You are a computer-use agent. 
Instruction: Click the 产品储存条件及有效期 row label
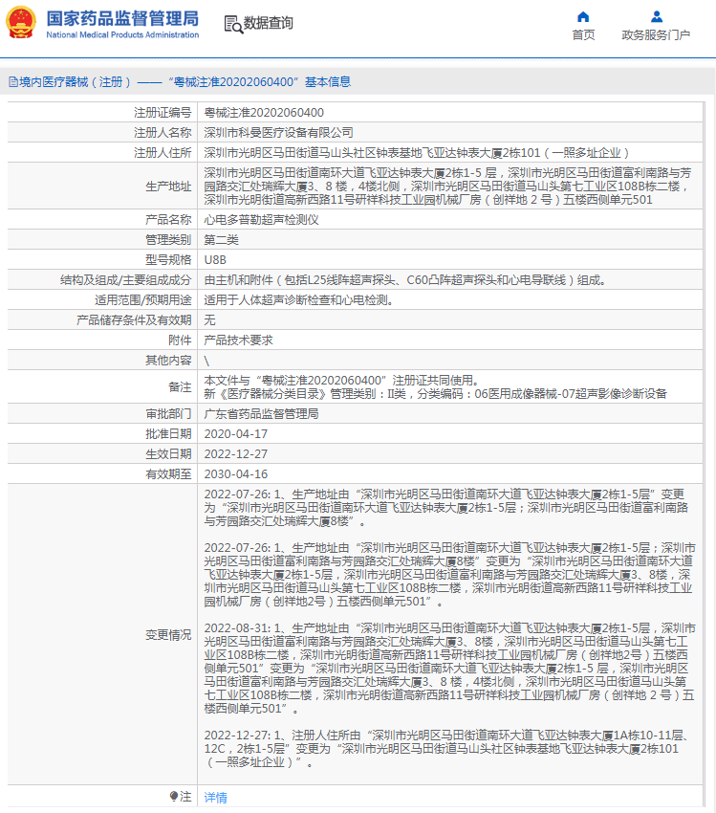[x=134, y=319]
